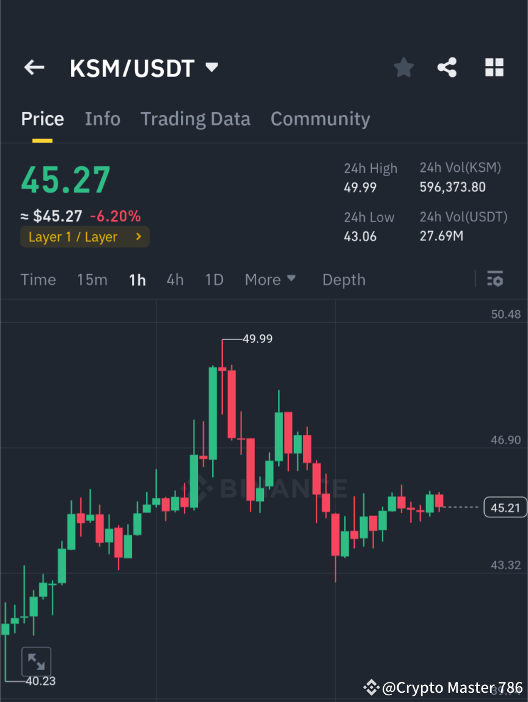Select the 1D candlestick interval
The width and height of the screenshot is (528, 702).
point(214,279)
